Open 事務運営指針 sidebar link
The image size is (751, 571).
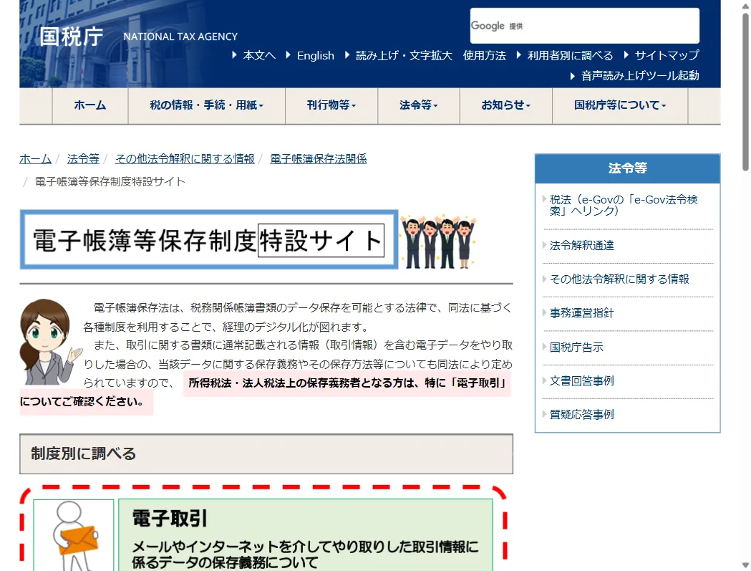(x=581, y=313)
